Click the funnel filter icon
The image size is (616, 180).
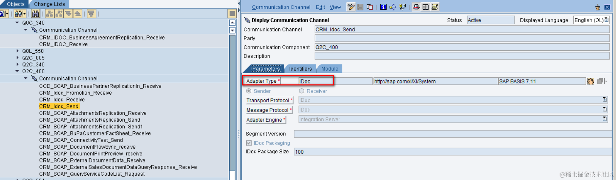tap(91, 14)
